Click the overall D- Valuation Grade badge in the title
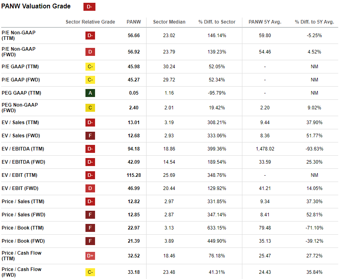The image size is (339, 279). click(89, 7)
